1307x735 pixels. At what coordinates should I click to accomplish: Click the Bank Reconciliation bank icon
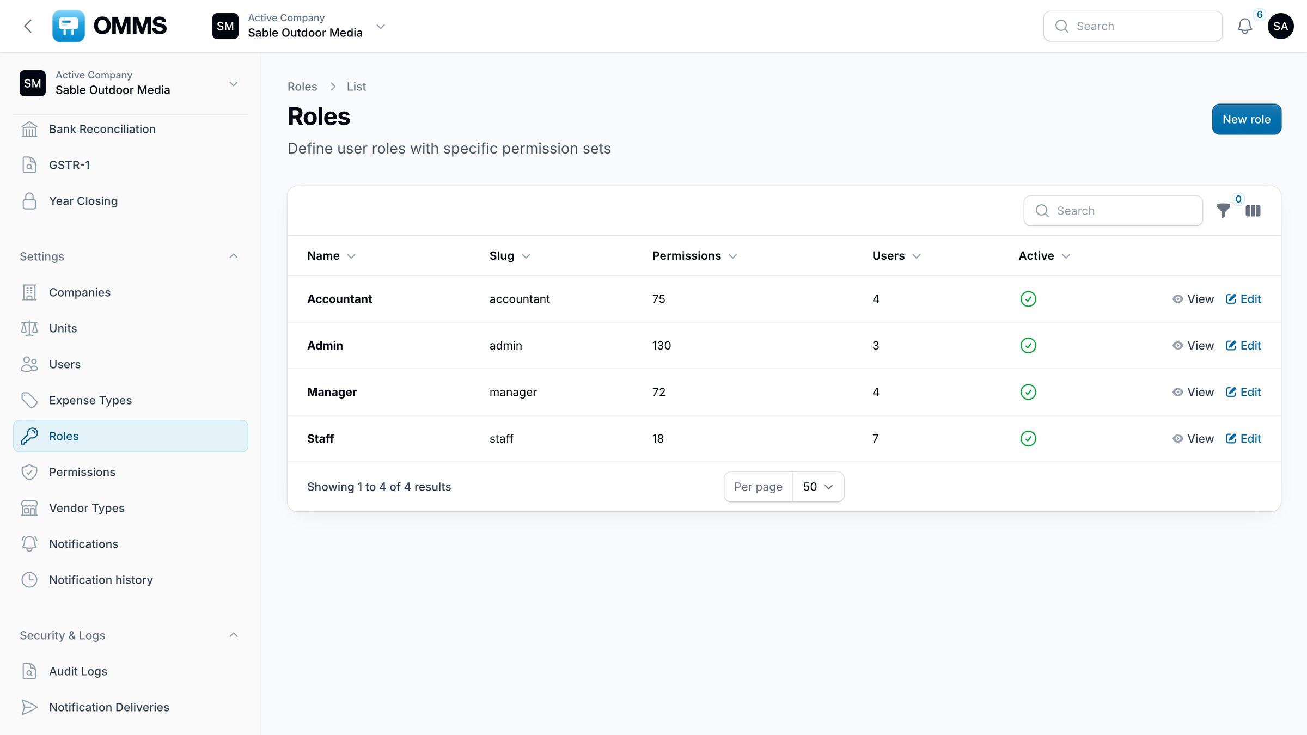click(29, 129)
